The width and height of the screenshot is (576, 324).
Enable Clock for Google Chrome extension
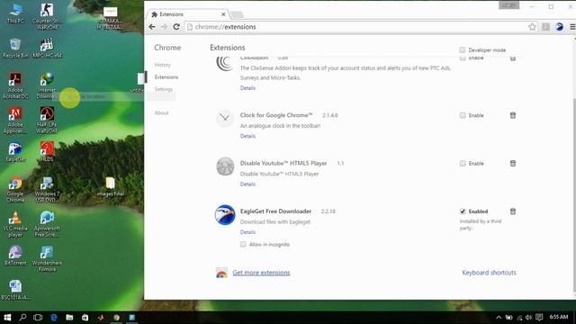tap(463, 115)
